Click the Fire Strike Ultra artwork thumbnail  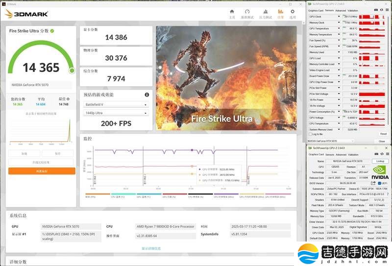pyautogui.click(x=226, y=78)
